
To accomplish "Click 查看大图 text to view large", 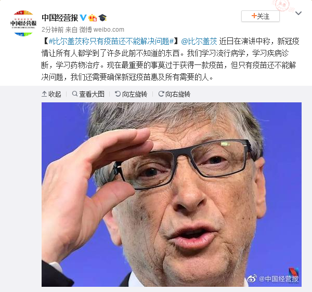I will pyautogui.click(x=92, y=94).
